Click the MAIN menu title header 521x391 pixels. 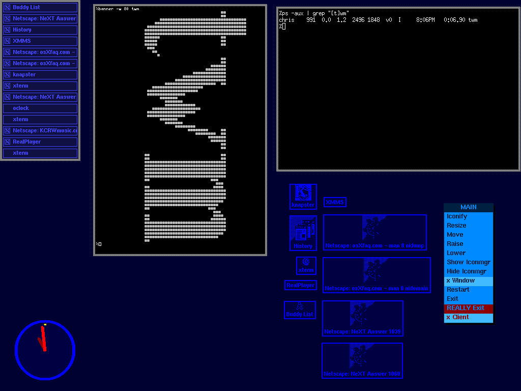tap(469, 207)
